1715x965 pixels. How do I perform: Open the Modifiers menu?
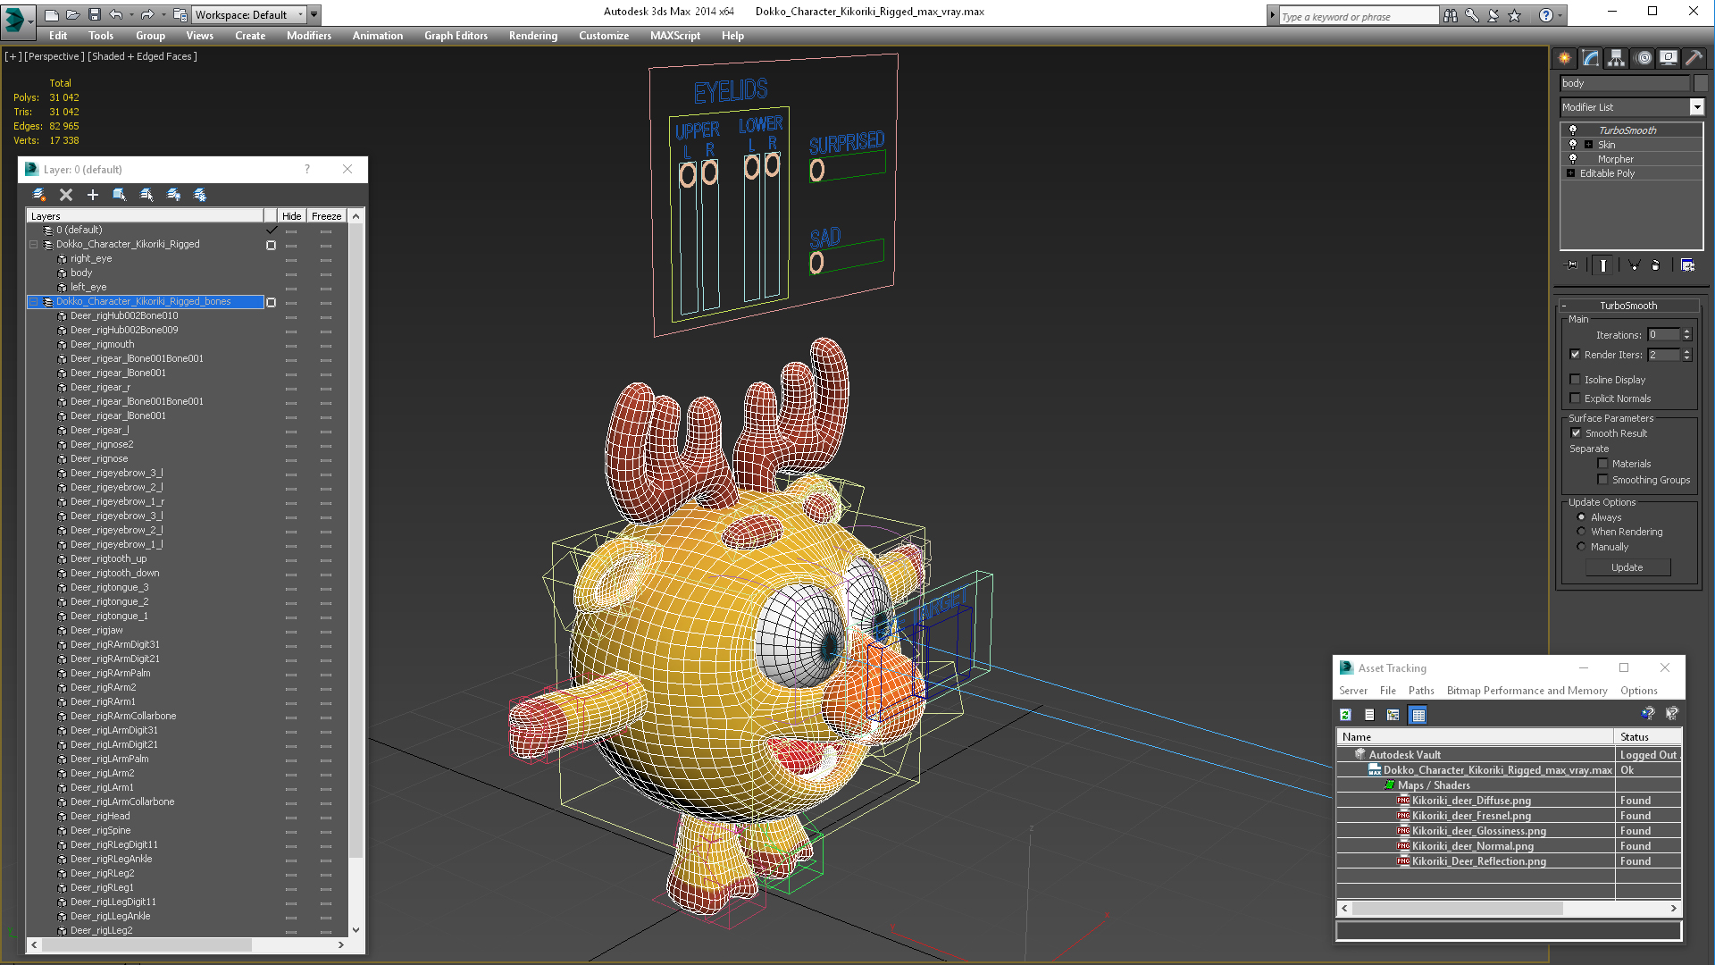309,36
